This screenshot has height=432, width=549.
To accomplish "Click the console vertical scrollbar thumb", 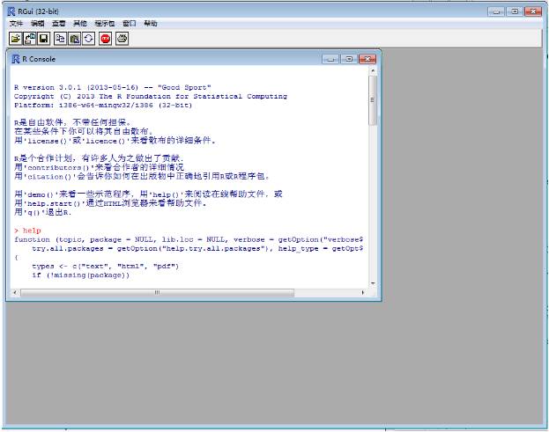I will click(373, 100).
